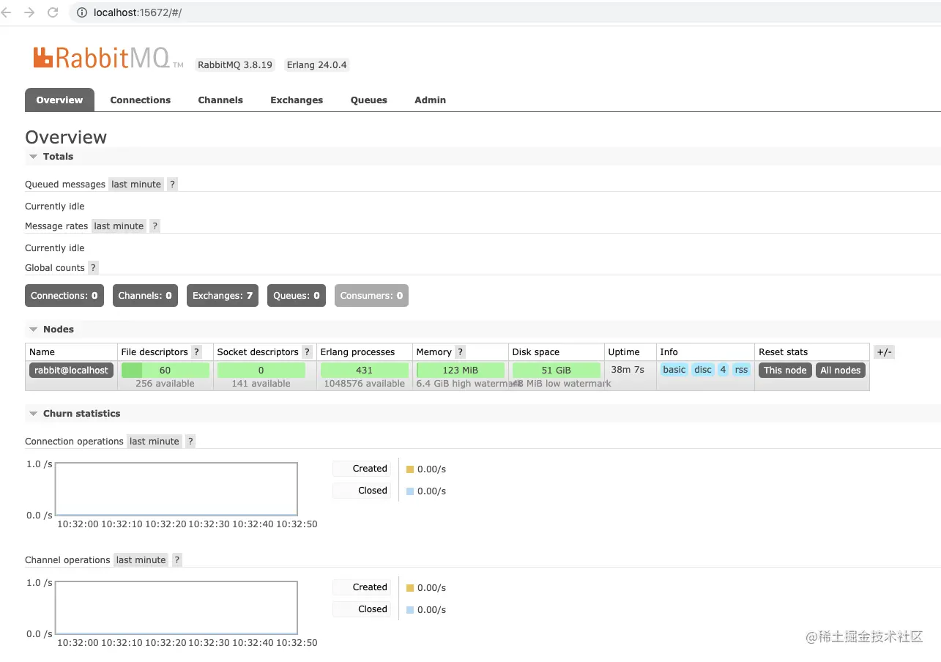This screenshot has height=662, width=941.
Task: Open node rabbit@localhost details
Action: pos(71,371)
